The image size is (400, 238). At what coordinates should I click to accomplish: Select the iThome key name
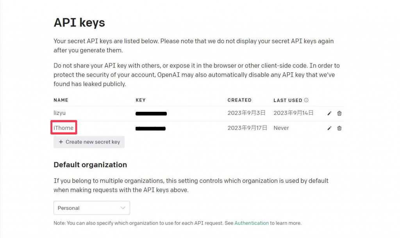tap(64, 128)
